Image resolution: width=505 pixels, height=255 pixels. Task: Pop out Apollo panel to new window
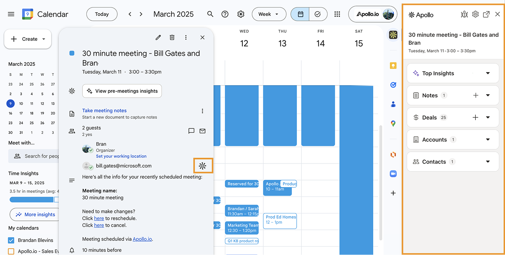pos(486,14)
